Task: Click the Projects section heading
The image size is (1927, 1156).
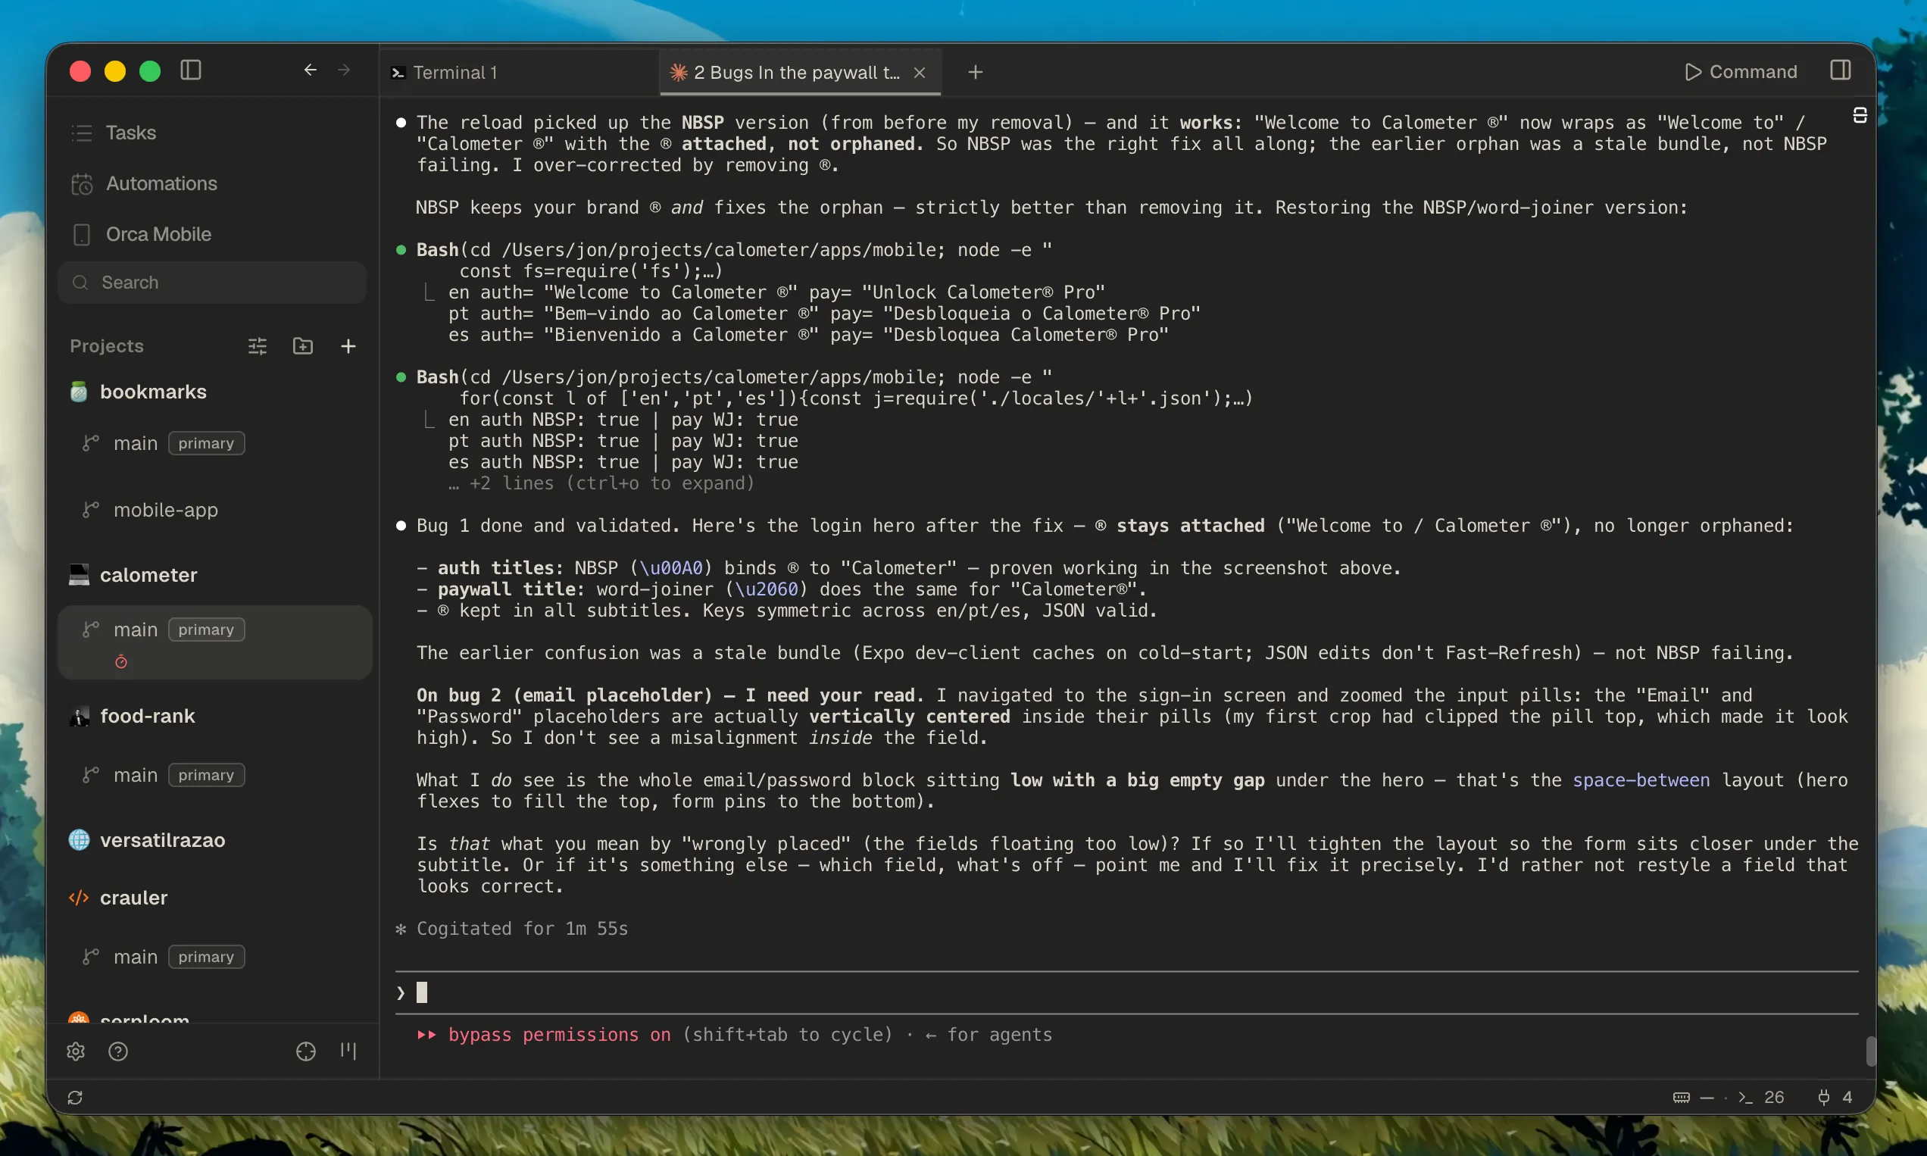Action: (x=107, y=346)
